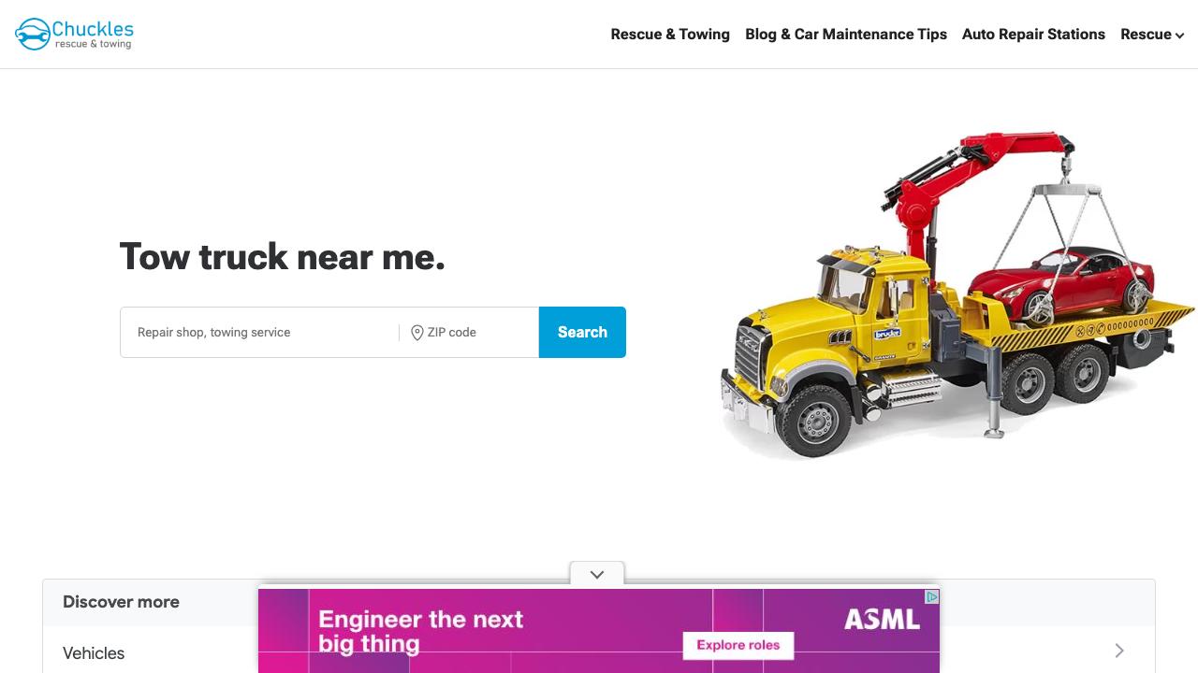Click the 'Engineer the next big thing' ad text

click(x=420, y=631)
